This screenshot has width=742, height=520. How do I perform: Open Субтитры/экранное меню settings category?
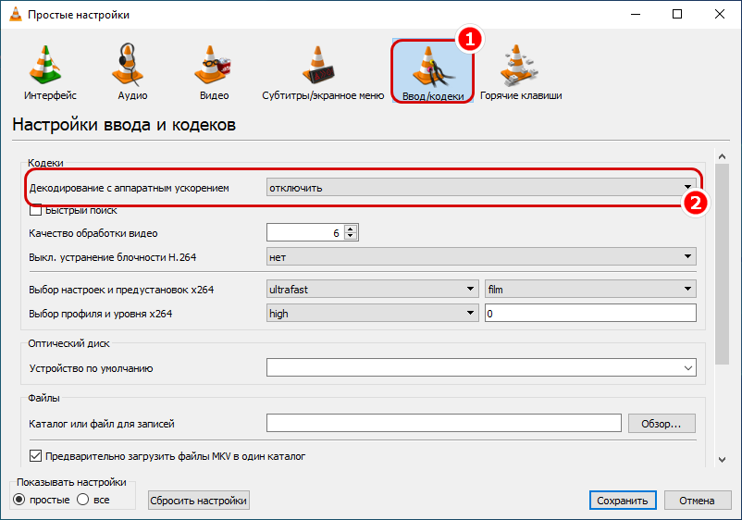point(323,72)
